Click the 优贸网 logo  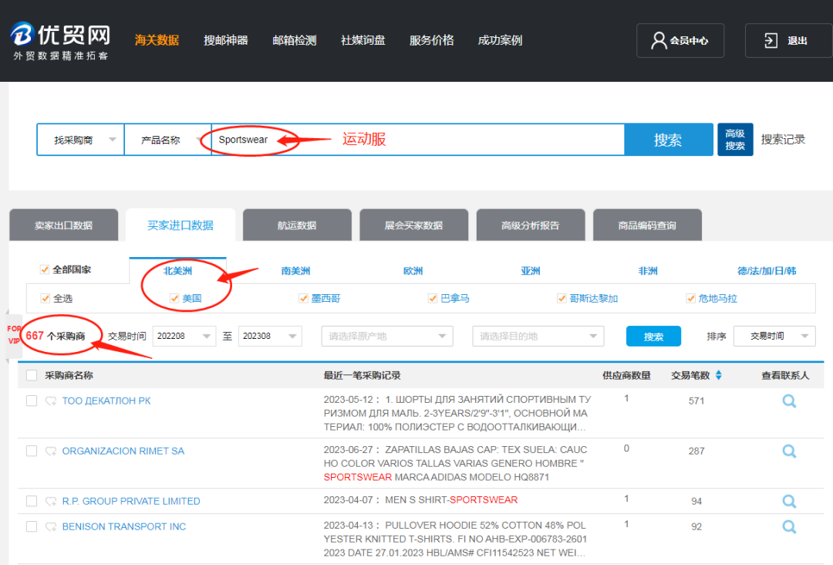point(60,41)
